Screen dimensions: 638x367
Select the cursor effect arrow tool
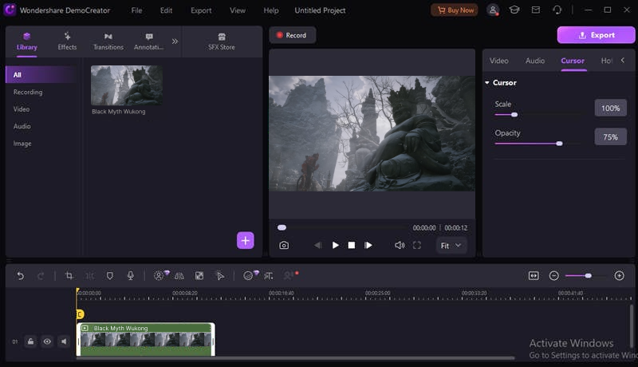click(220, 276)
